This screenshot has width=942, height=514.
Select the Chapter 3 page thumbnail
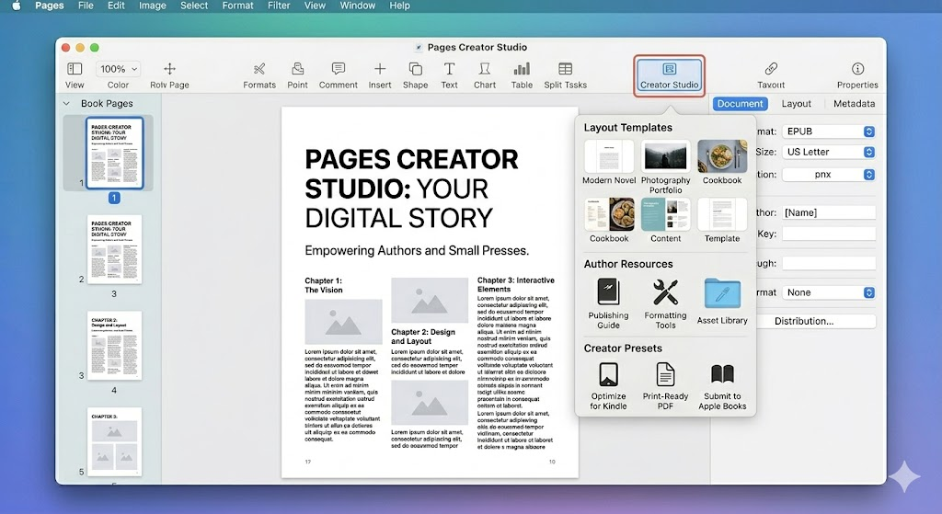click(114, 442)
